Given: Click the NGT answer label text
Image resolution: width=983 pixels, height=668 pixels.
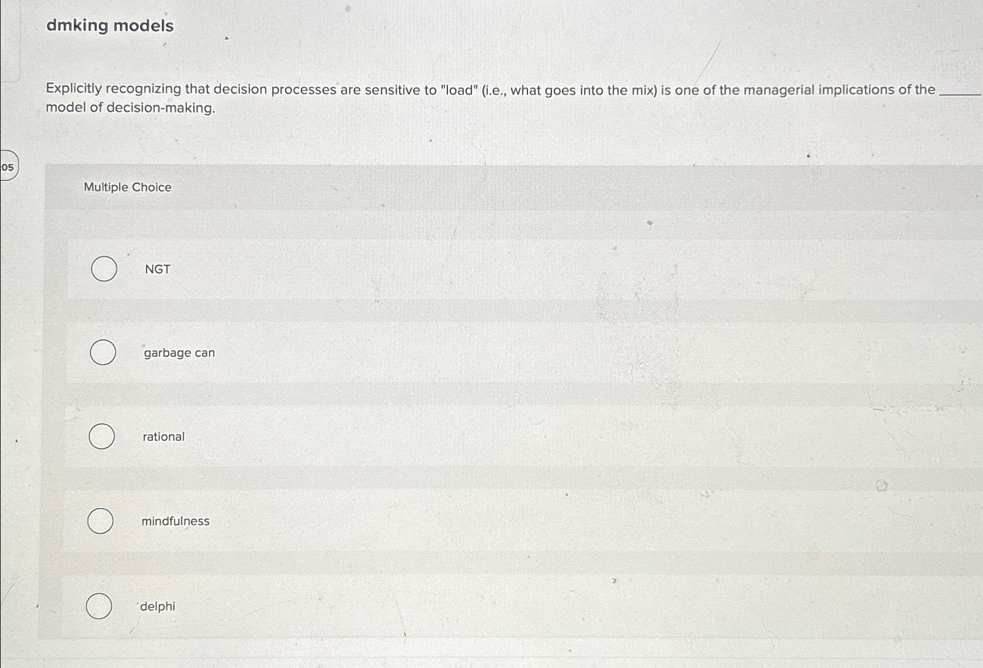Looking at the screenshot, I should pos(156,269).
